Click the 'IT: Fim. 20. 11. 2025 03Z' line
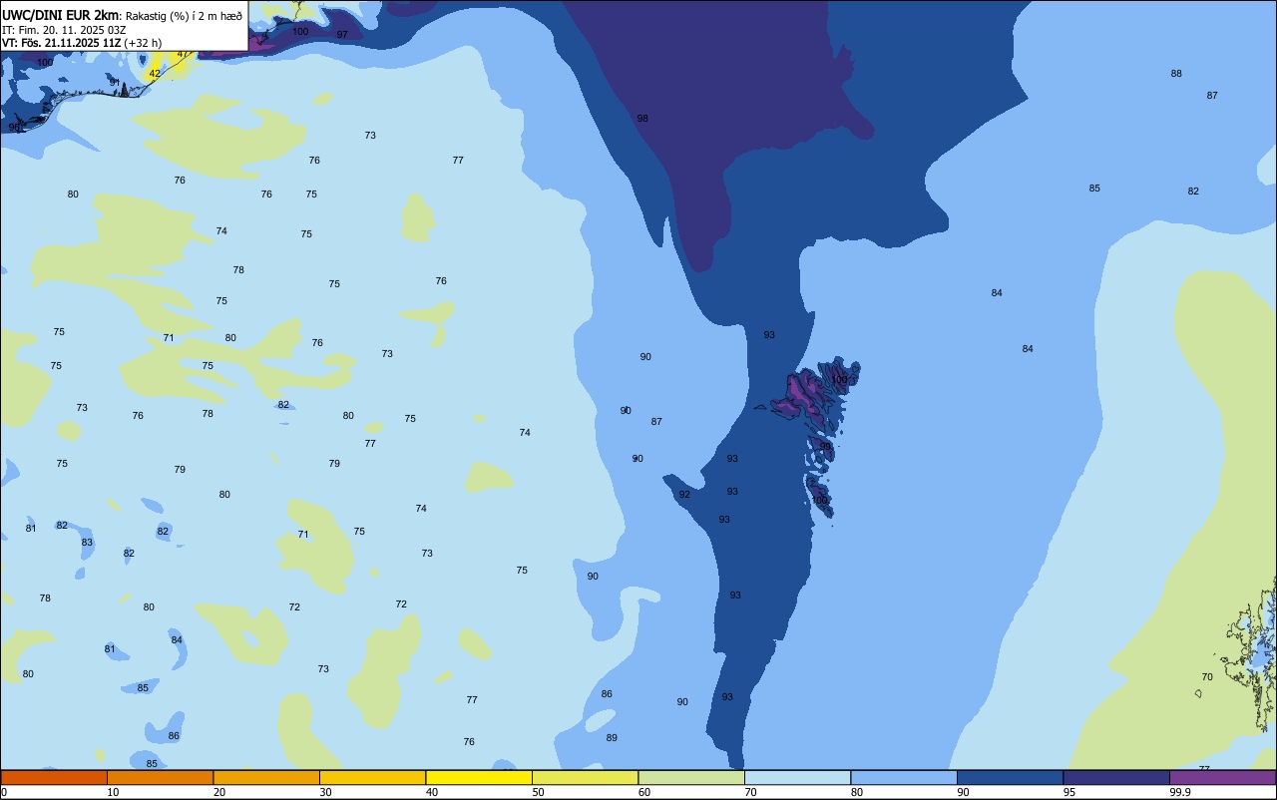The height and width of the screenshot is (800, 1277). [64, 29]
